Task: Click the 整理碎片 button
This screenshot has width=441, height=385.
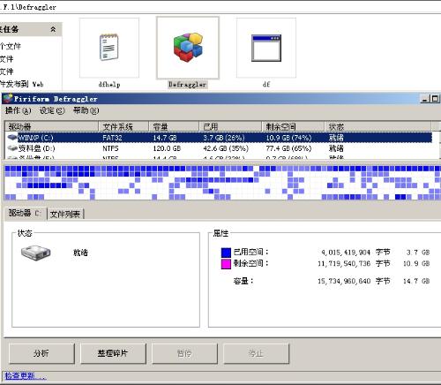Action: coord(113,353)
